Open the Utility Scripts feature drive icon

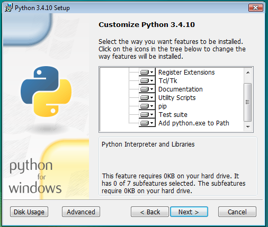pyautogui.click(x=147, y=97)
